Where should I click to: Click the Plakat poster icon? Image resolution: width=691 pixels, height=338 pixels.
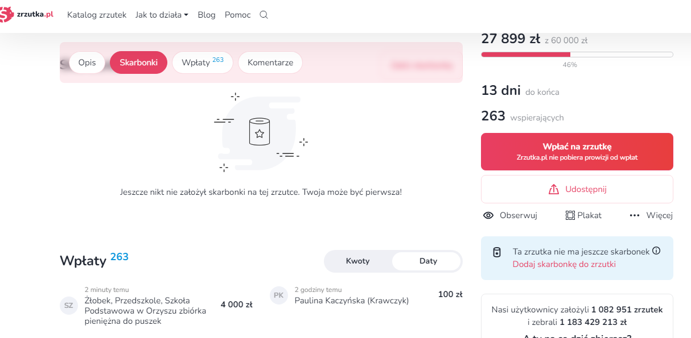[x=570, y=215]
